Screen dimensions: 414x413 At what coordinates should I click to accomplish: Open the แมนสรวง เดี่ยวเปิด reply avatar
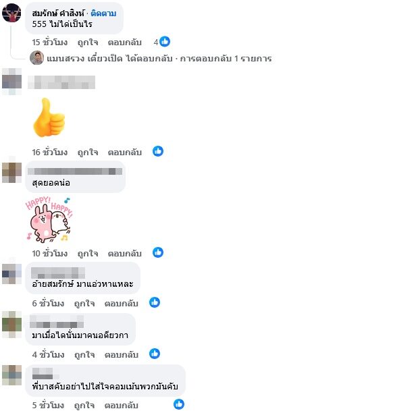pyautogui.click(x=36, y=58)
